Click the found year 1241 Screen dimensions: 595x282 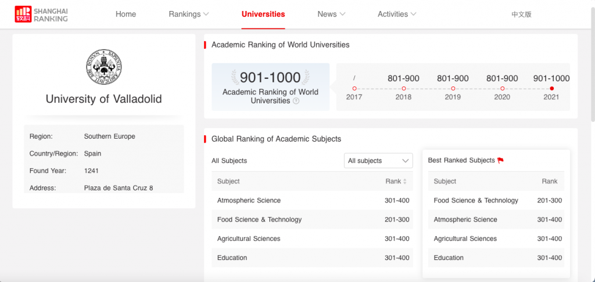[x=91, y=171]
